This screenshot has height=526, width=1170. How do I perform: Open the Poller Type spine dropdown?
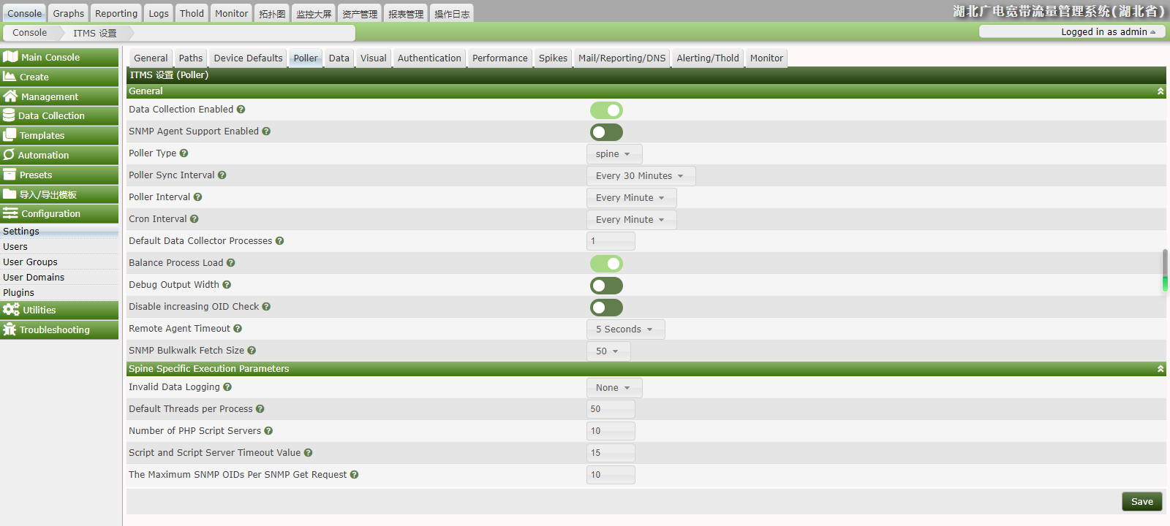click(x=614, y=154)
